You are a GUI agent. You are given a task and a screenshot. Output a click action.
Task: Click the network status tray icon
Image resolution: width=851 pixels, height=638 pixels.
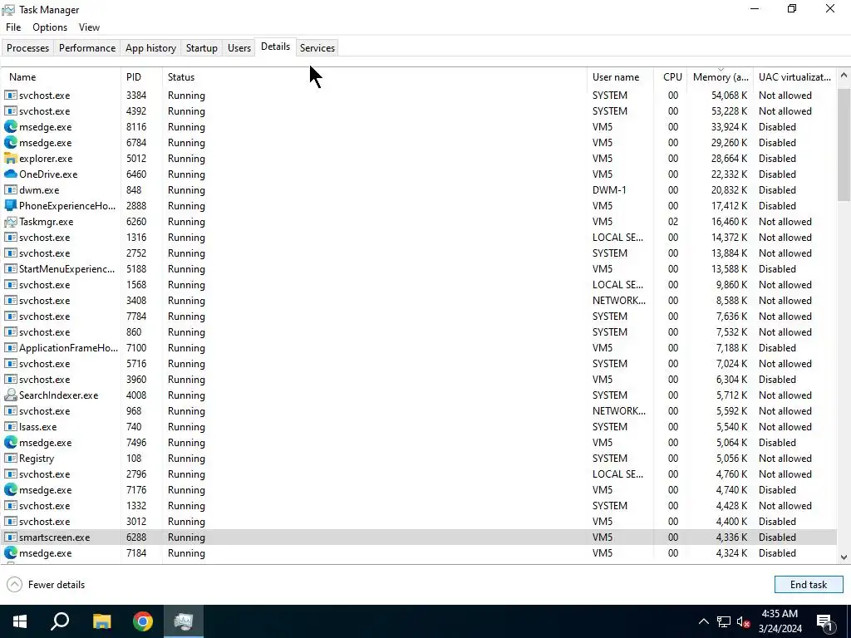[724, 621]
